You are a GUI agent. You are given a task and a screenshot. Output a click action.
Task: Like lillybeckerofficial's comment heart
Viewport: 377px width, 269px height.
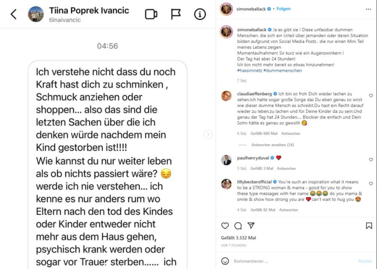371,184
